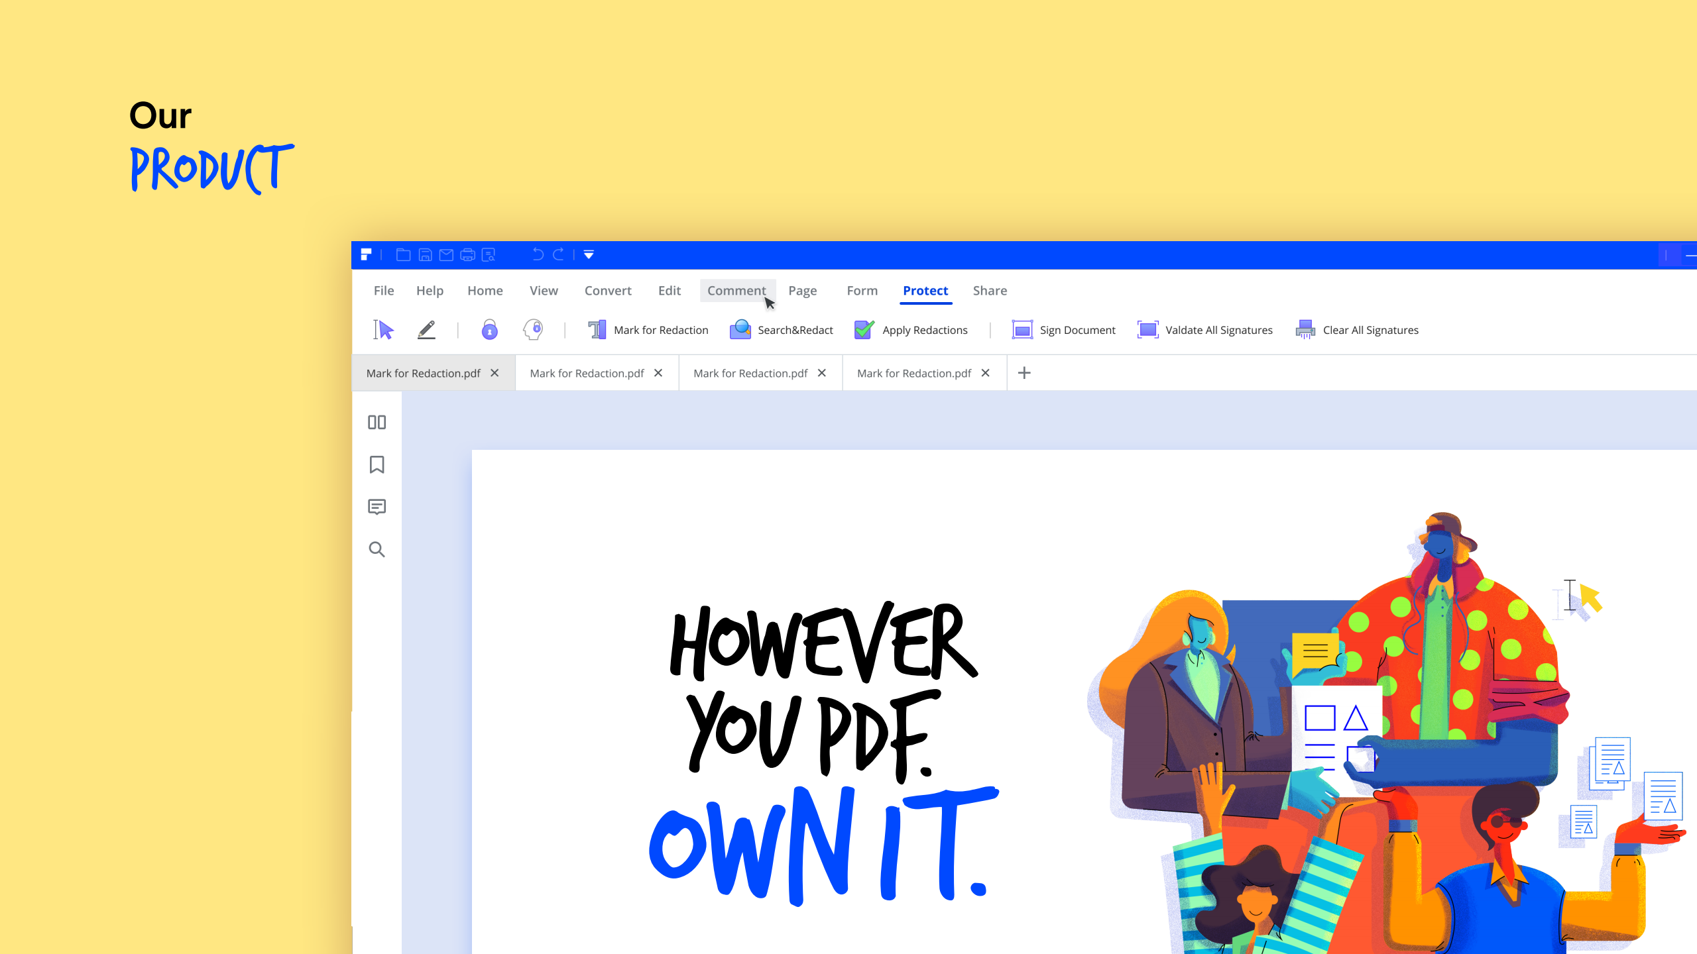
Task: Click Clear All Signatures label
Action: pos(1371,330)
